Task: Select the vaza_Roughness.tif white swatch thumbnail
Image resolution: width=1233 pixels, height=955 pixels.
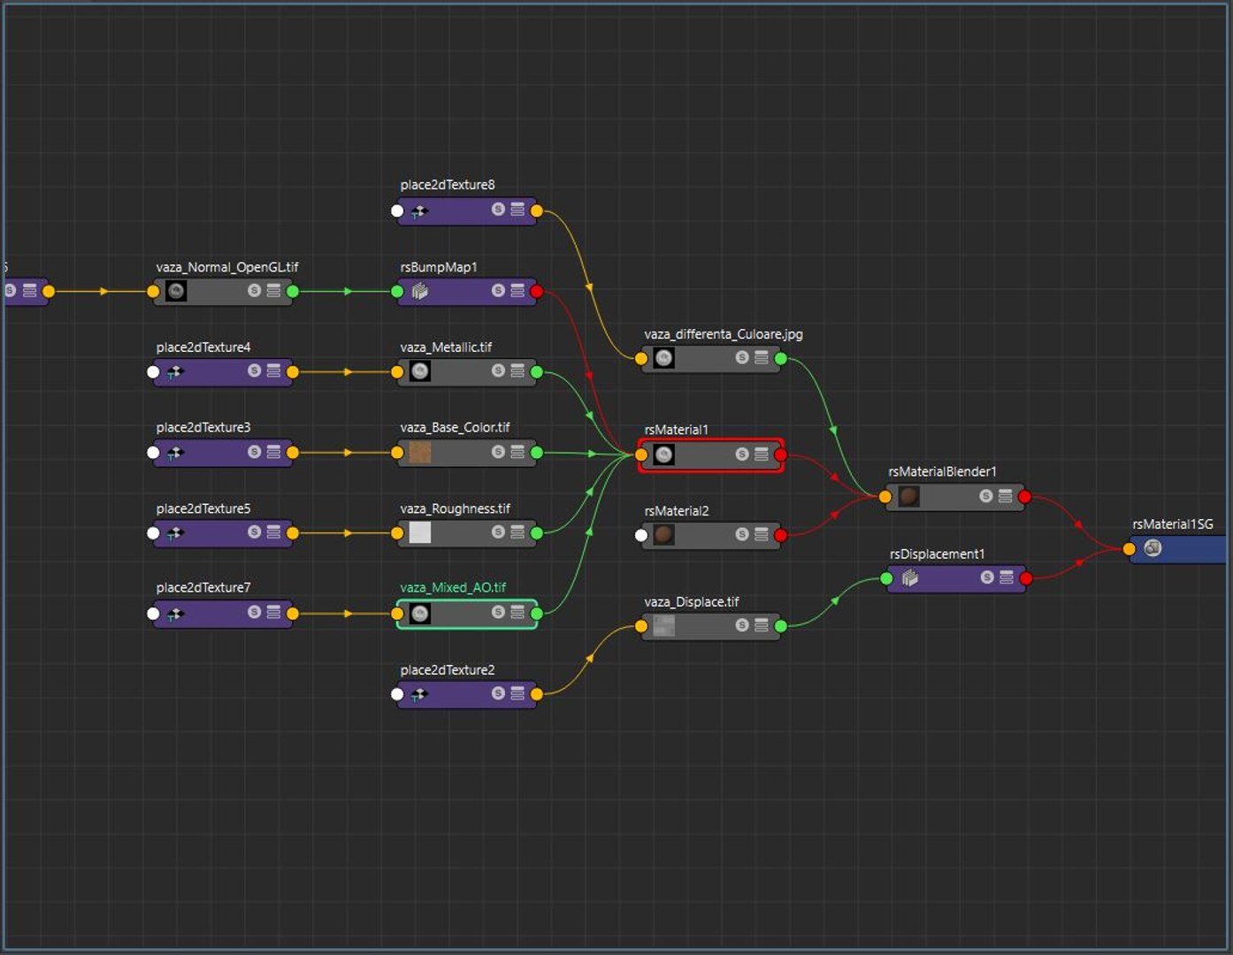Action: 420,532
